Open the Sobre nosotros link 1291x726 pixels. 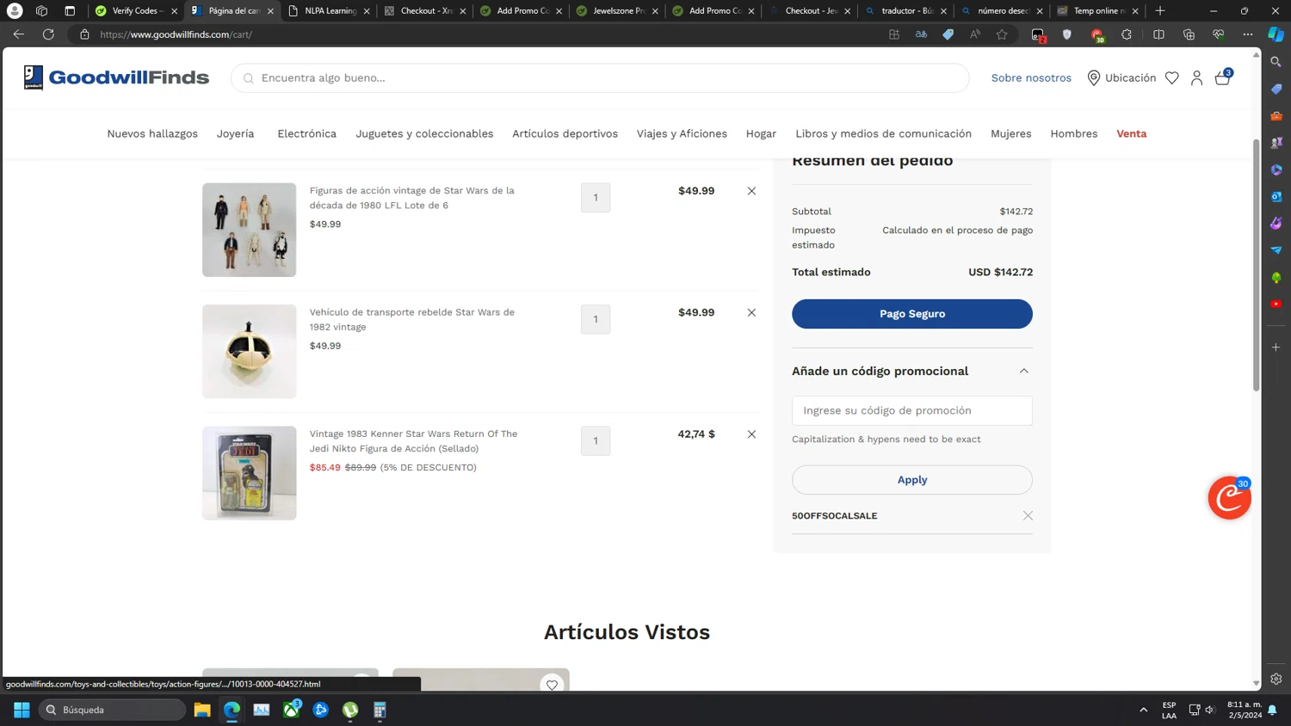pyautogui.click(x=1031, y=78)
